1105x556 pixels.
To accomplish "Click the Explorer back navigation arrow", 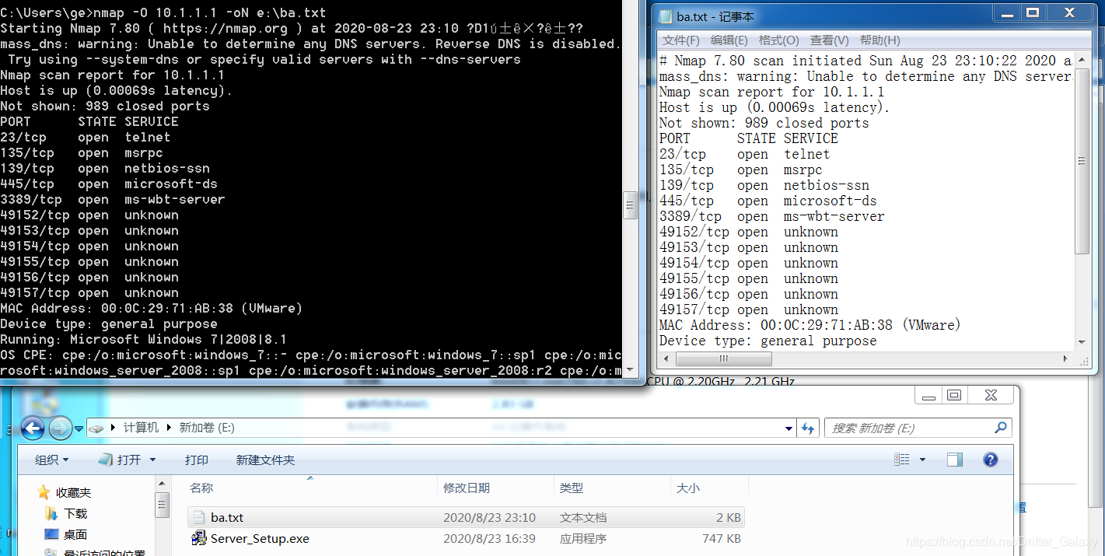I will pyautogui.click(x=33, y=428).
